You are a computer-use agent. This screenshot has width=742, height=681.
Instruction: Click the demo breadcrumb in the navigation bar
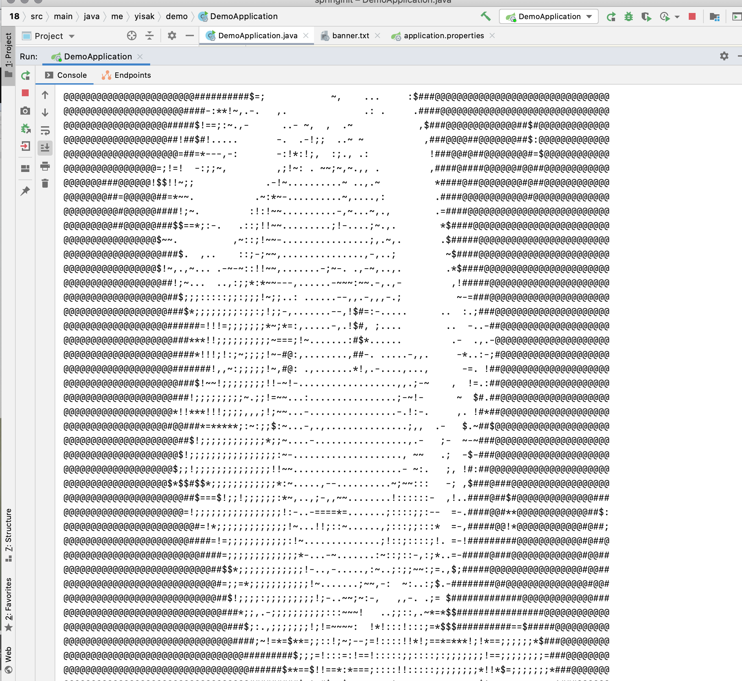[x=176, y=16]
